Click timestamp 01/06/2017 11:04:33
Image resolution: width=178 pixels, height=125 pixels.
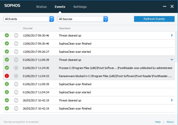[x=36, y=76]
